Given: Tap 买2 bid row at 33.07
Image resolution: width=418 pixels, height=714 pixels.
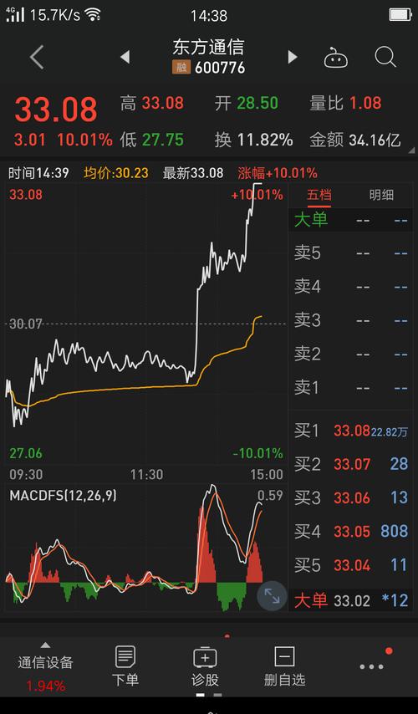Looking at the screenshot, I should 351,464.
